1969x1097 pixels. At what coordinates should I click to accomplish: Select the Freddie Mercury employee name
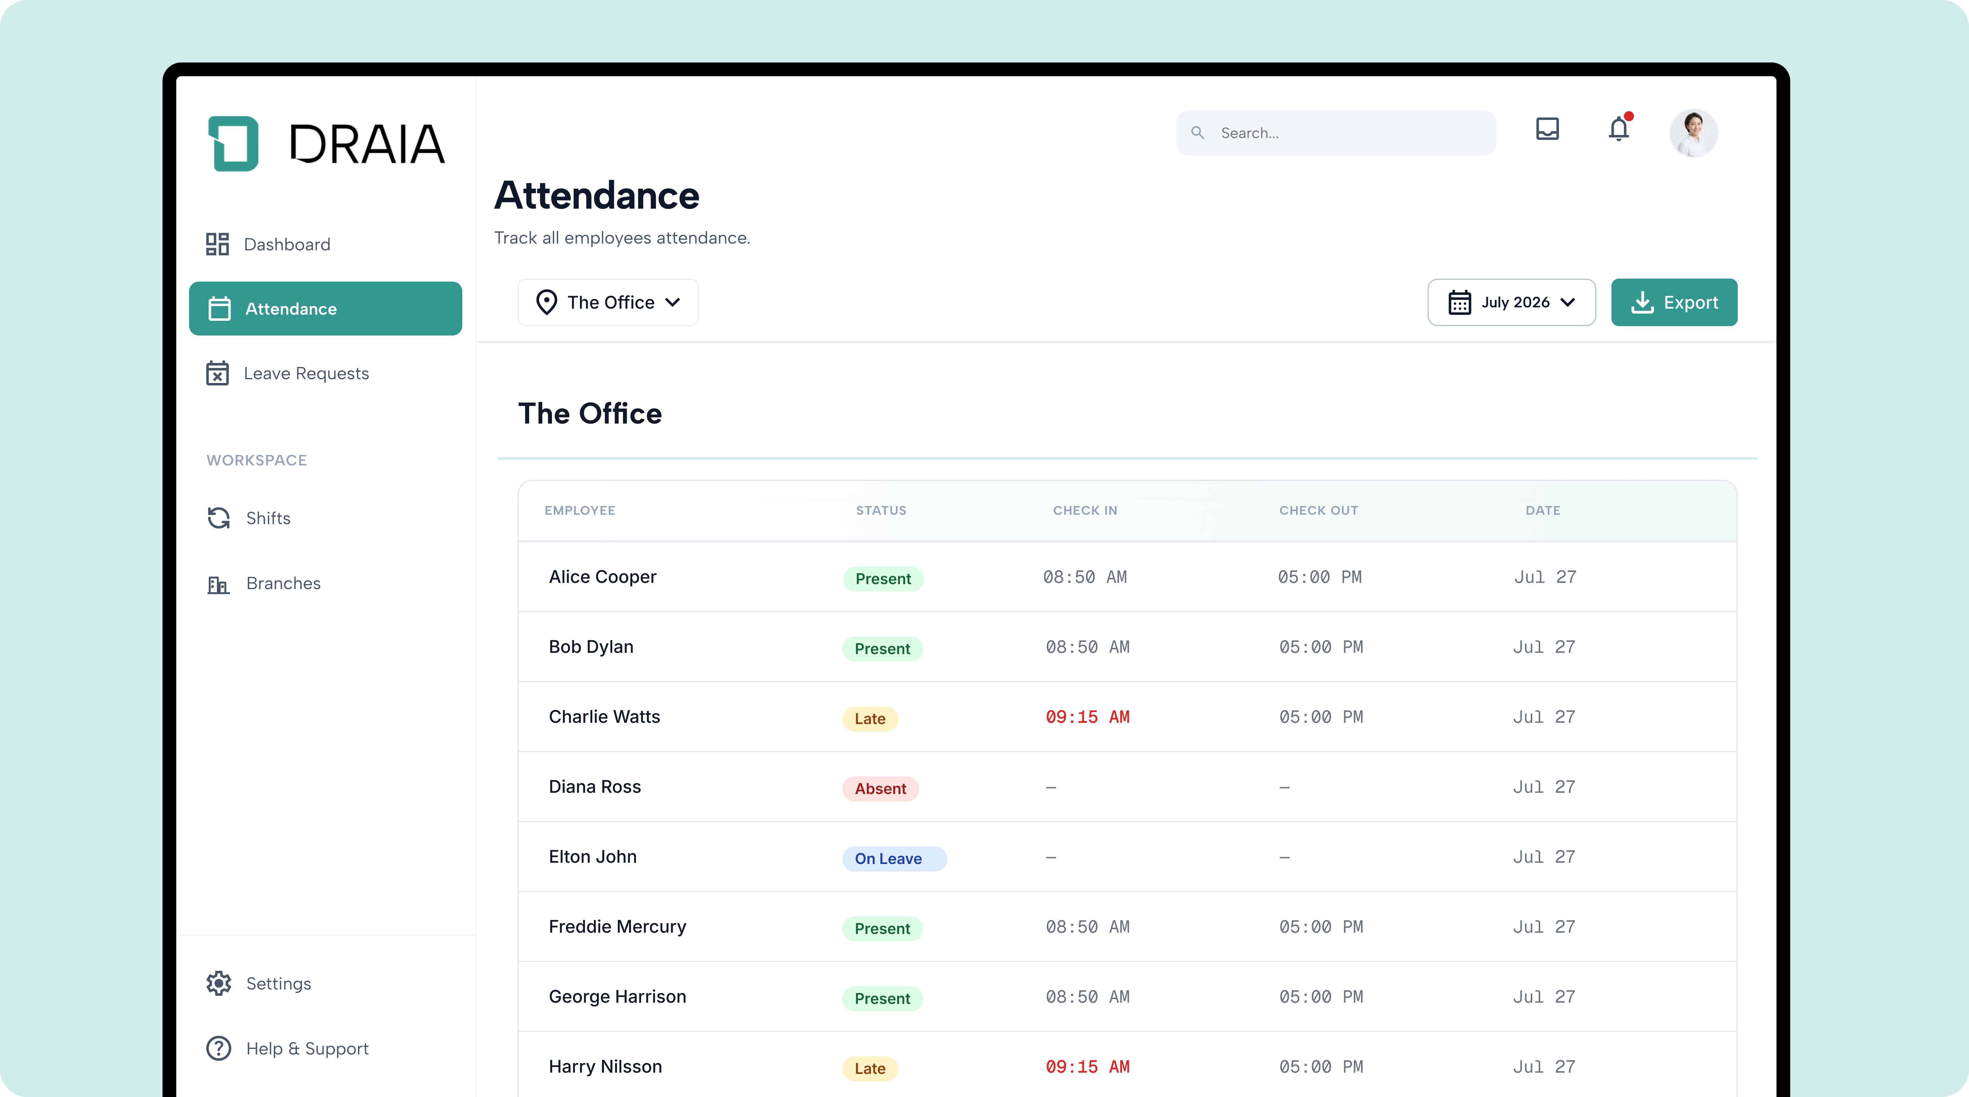pos(618,927)
